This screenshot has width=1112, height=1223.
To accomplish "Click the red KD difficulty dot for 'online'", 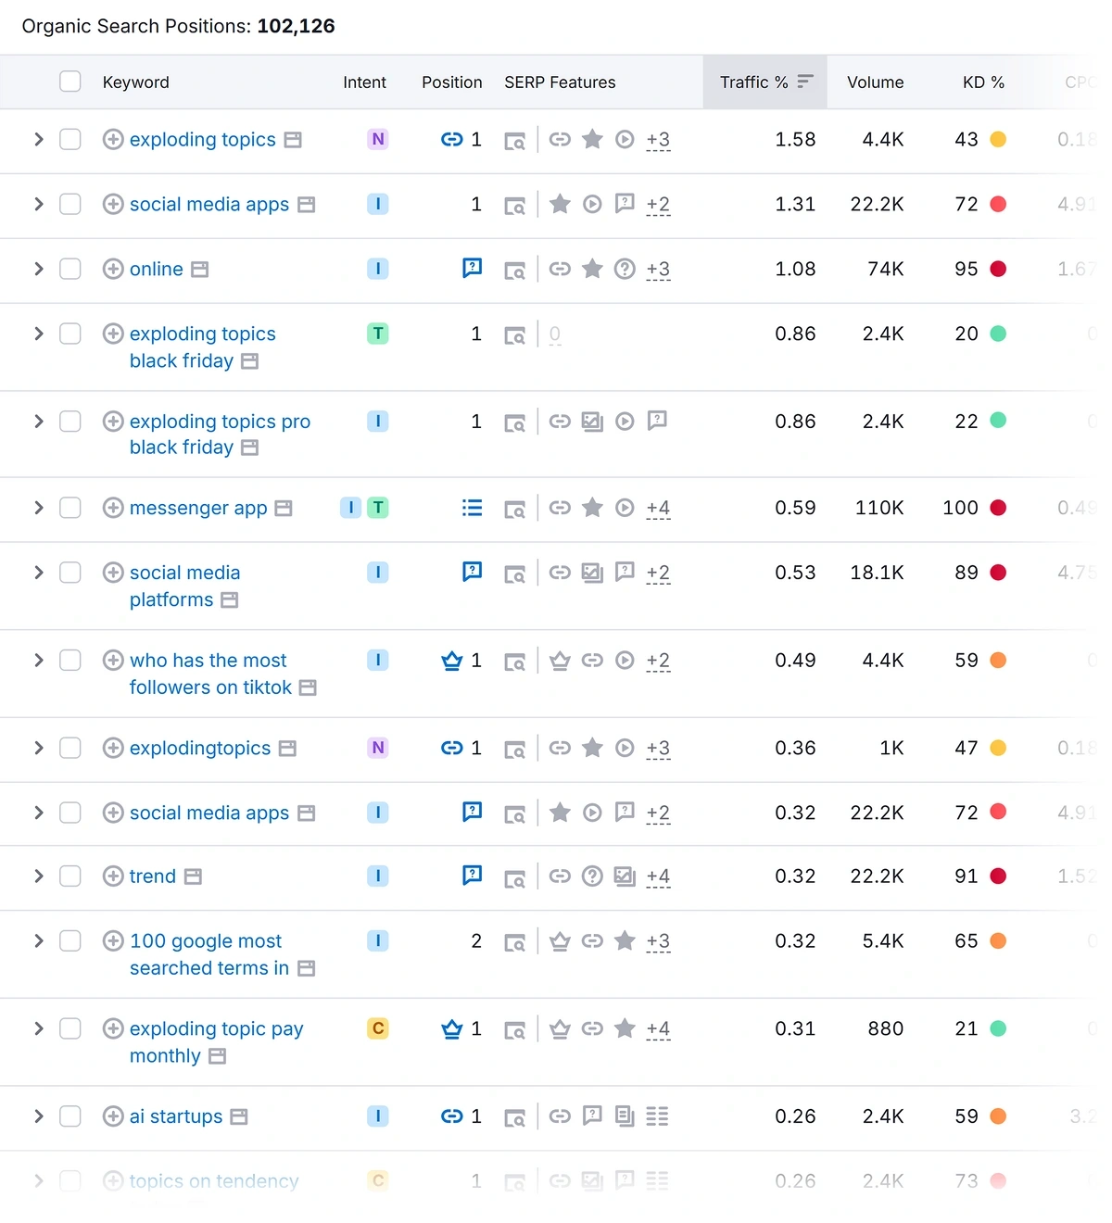I will pos(998,269).
